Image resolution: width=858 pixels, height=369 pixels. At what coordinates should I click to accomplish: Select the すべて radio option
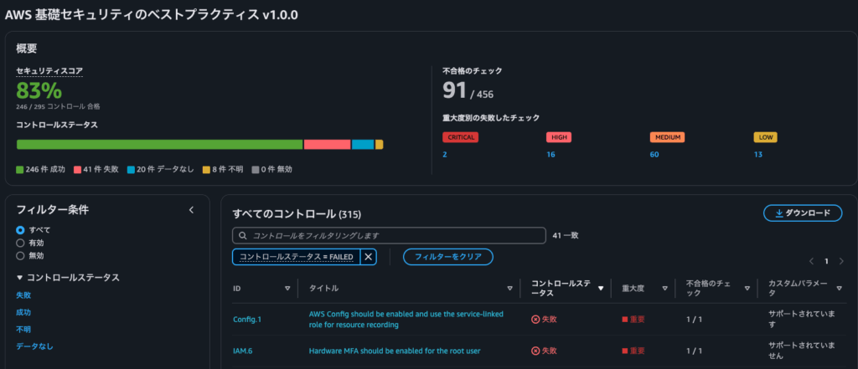[x=20, y=230]
